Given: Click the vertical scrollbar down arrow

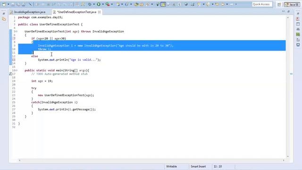Looking at the screenshot, I should click(x=288, y=156).
